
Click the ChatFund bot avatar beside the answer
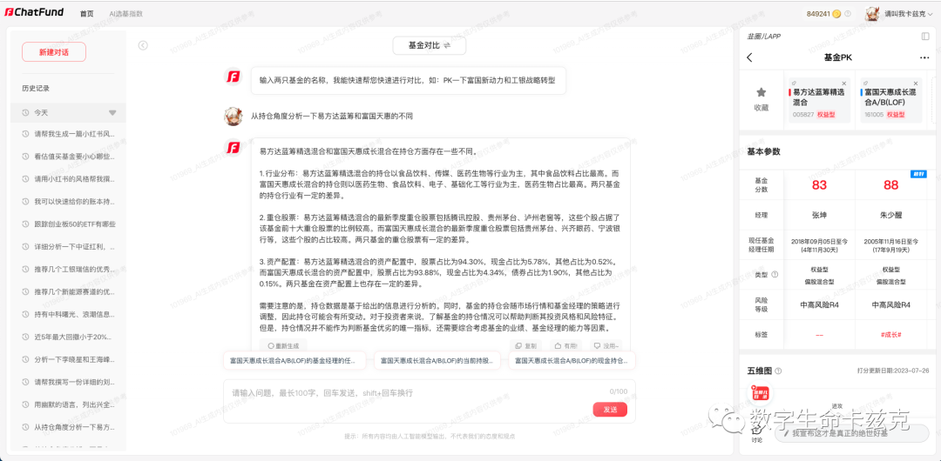233,147
